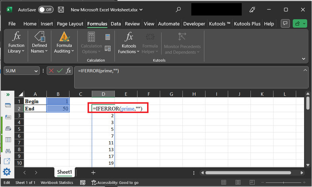
Task: Open Calculation Options dropdown
Action: pos(91,43)
